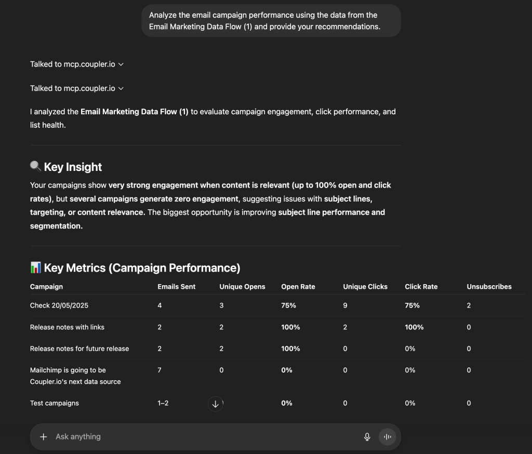Focus the 'Ask anything' message field
The image size is (532, 454).
(x=203, y=437)
